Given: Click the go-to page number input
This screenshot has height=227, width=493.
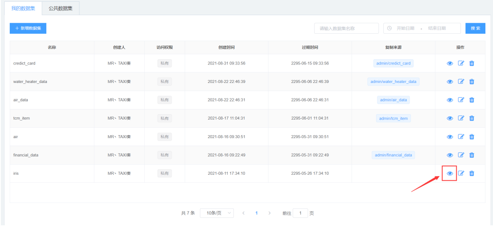Looking at the screenshot, I should pos(300,213).
